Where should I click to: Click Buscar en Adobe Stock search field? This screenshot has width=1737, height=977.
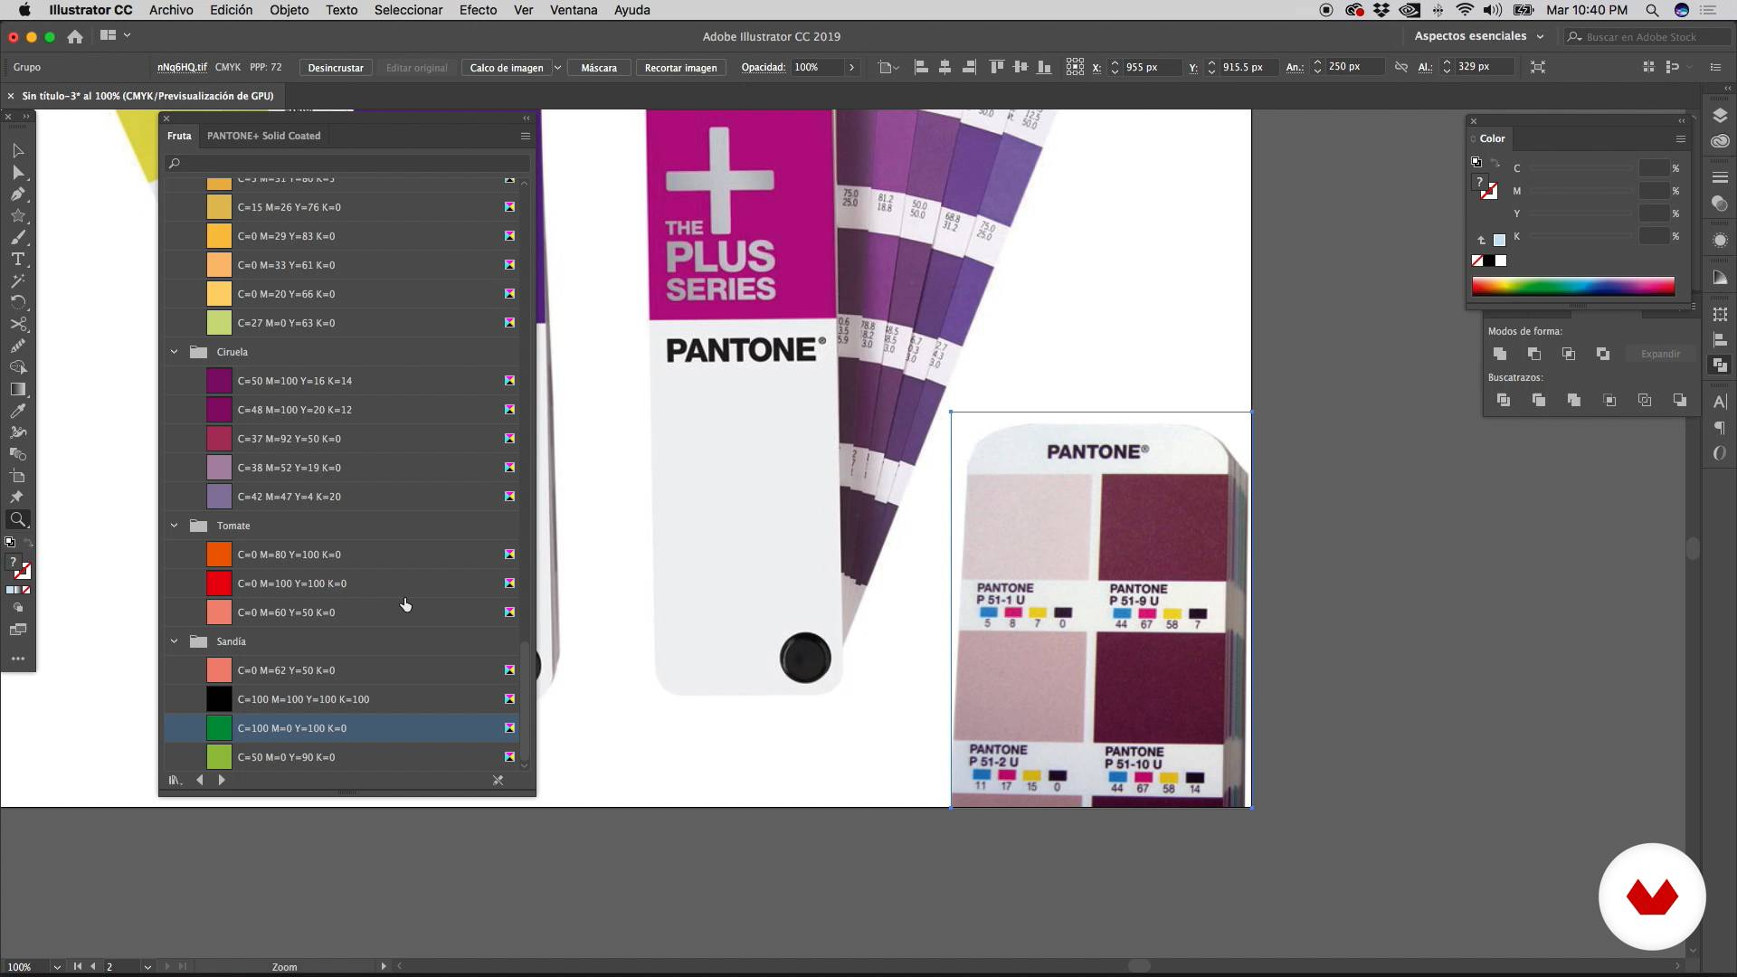pyautogui.click(x=1647, y=37)
